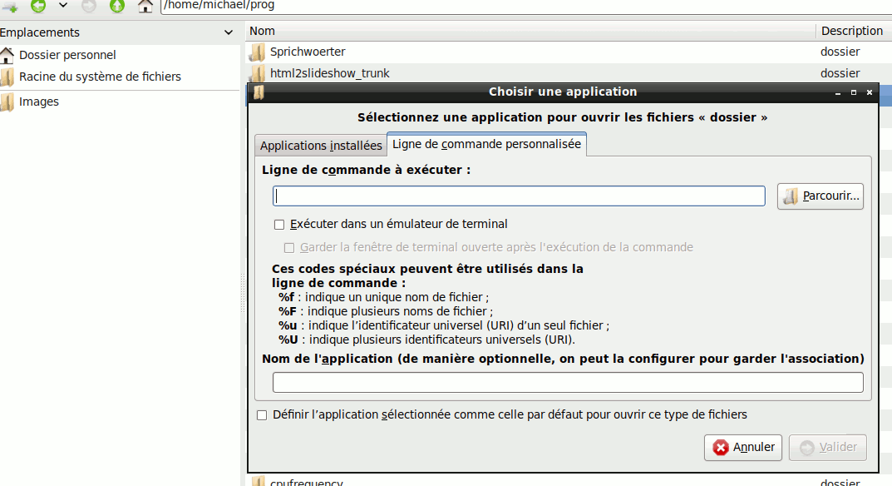Image resolution: width=892 pixels, height=486 pixels.
Task: Click the green Back navigation arrow
Action: point(38,6)
